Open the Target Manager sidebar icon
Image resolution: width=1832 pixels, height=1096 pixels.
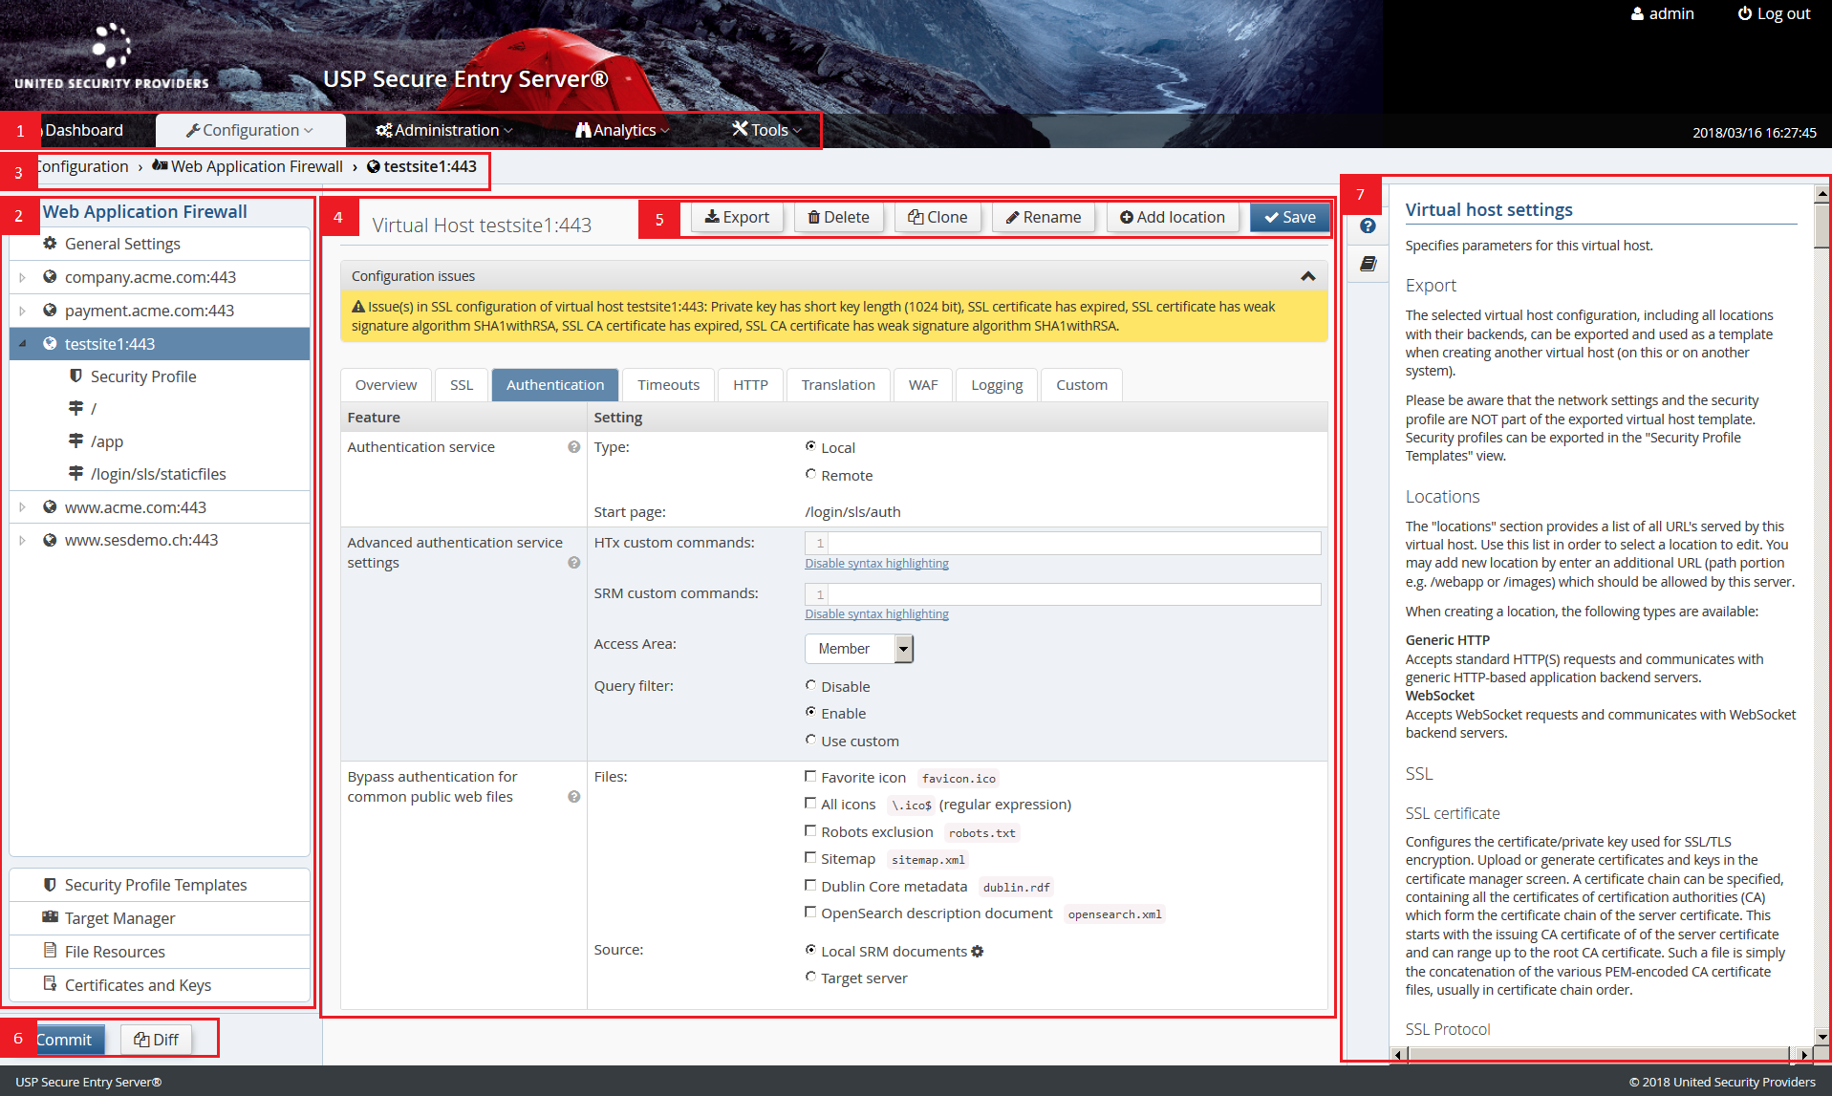tap(50, 917)
